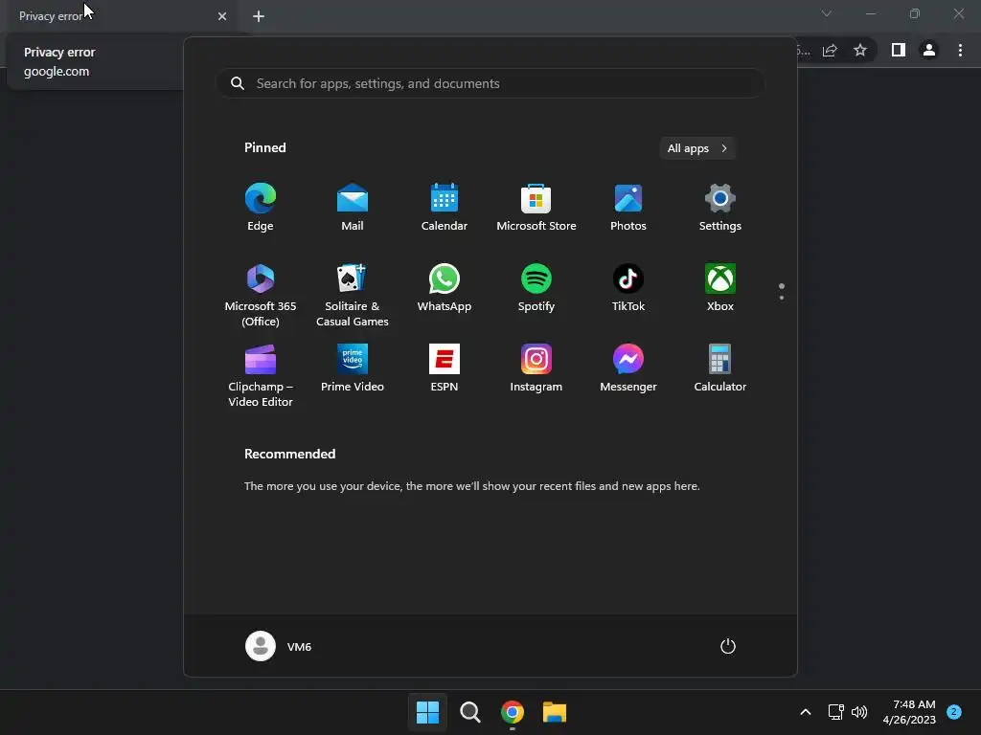981x735 pixels.
Task: Open the Chrome profile avatar
Action: (929, 50)
